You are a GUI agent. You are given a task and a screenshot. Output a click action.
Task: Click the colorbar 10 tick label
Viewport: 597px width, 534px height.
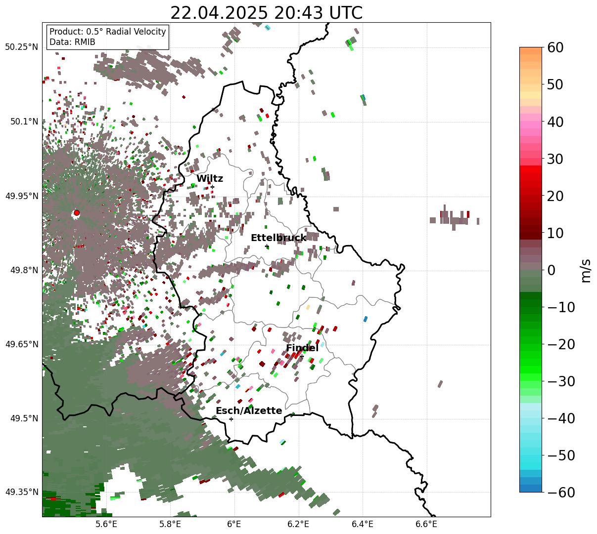tap(555, 233)
